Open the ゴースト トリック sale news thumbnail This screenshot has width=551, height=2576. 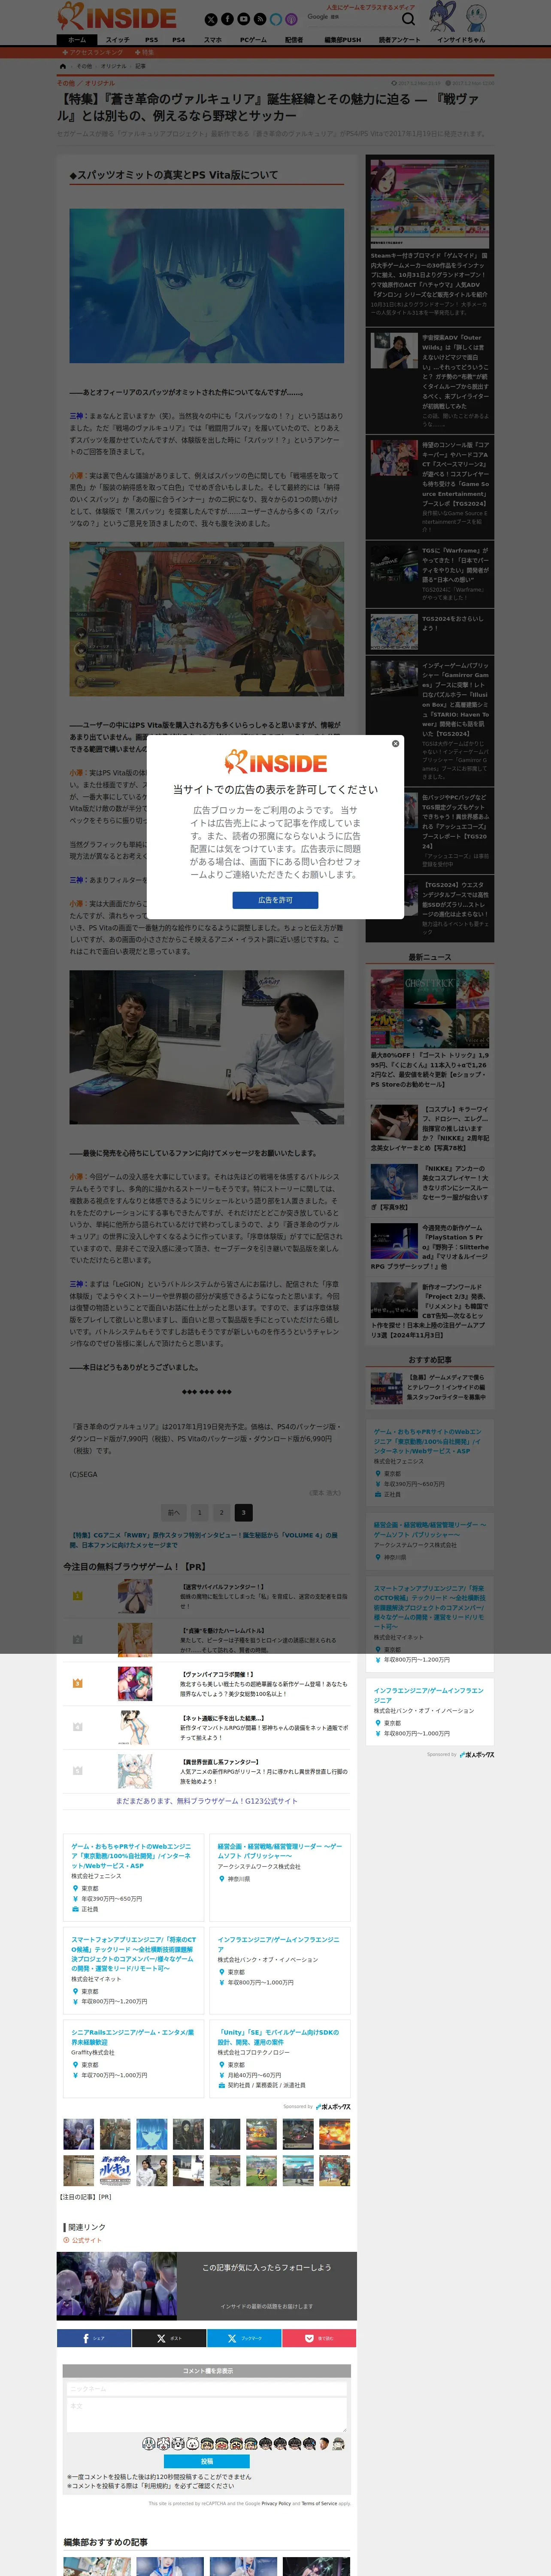[x=429, y=1008]
